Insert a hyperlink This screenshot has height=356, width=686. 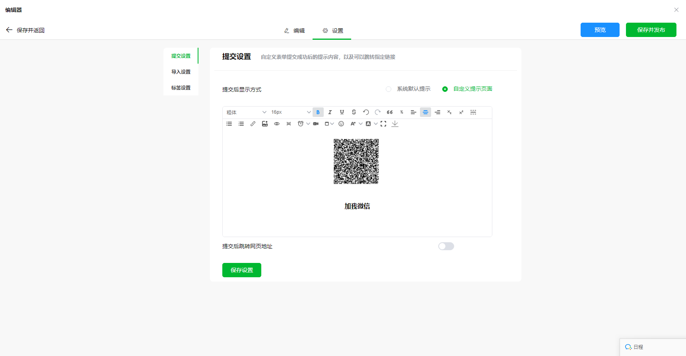[253, 124]
